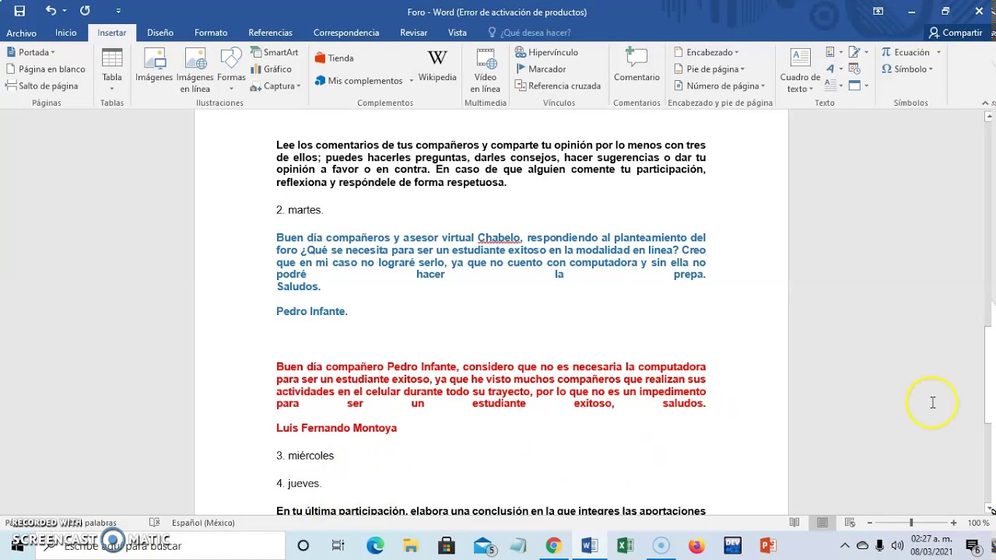Switch to Web Layout view
Viewport: 996px width, 560px height.
[850, 523]
